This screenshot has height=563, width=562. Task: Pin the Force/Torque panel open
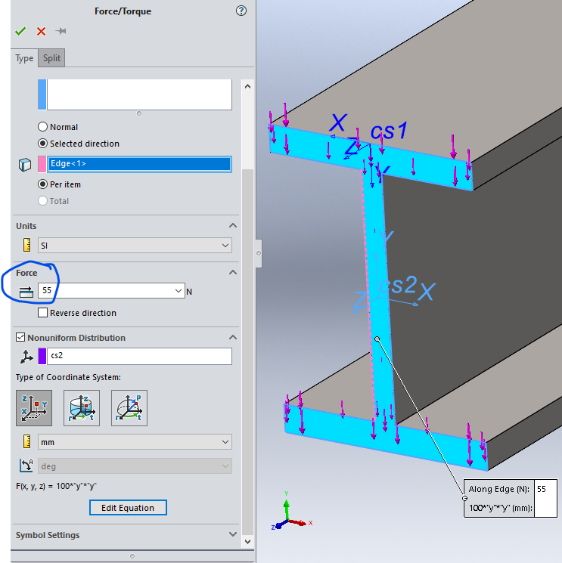click(x=61, y=31)
